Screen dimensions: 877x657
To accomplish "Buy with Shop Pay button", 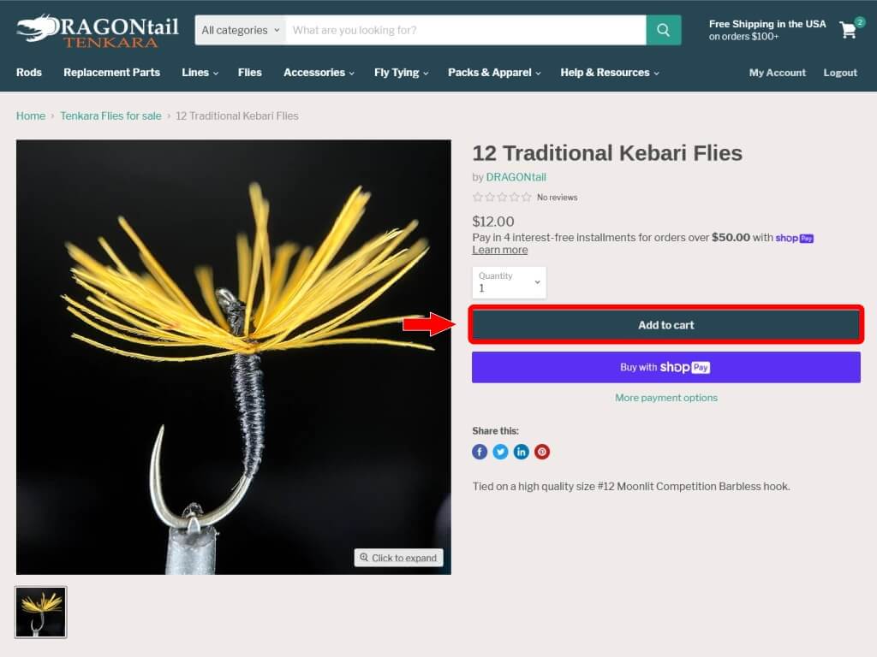I will click(666, 367).
